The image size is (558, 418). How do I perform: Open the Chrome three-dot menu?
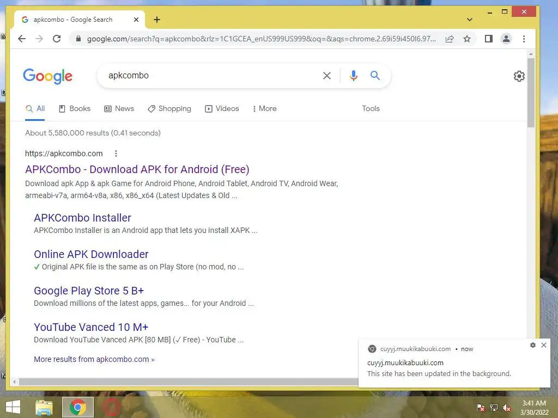pos(524,39)
